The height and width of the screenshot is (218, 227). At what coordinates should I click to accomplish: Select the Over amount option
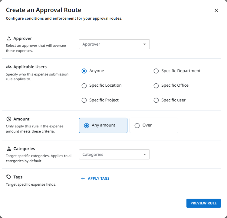tap(154, 125)
